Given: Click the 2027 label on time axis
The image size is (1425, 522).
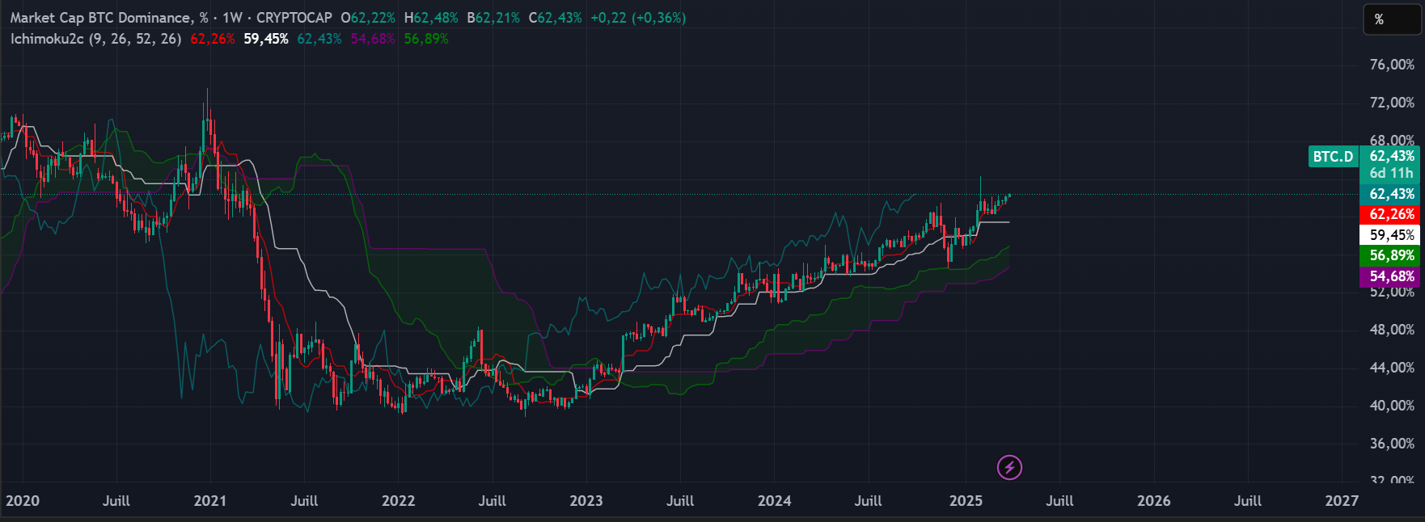Looking at the screenshot, I should [1342, 501].
